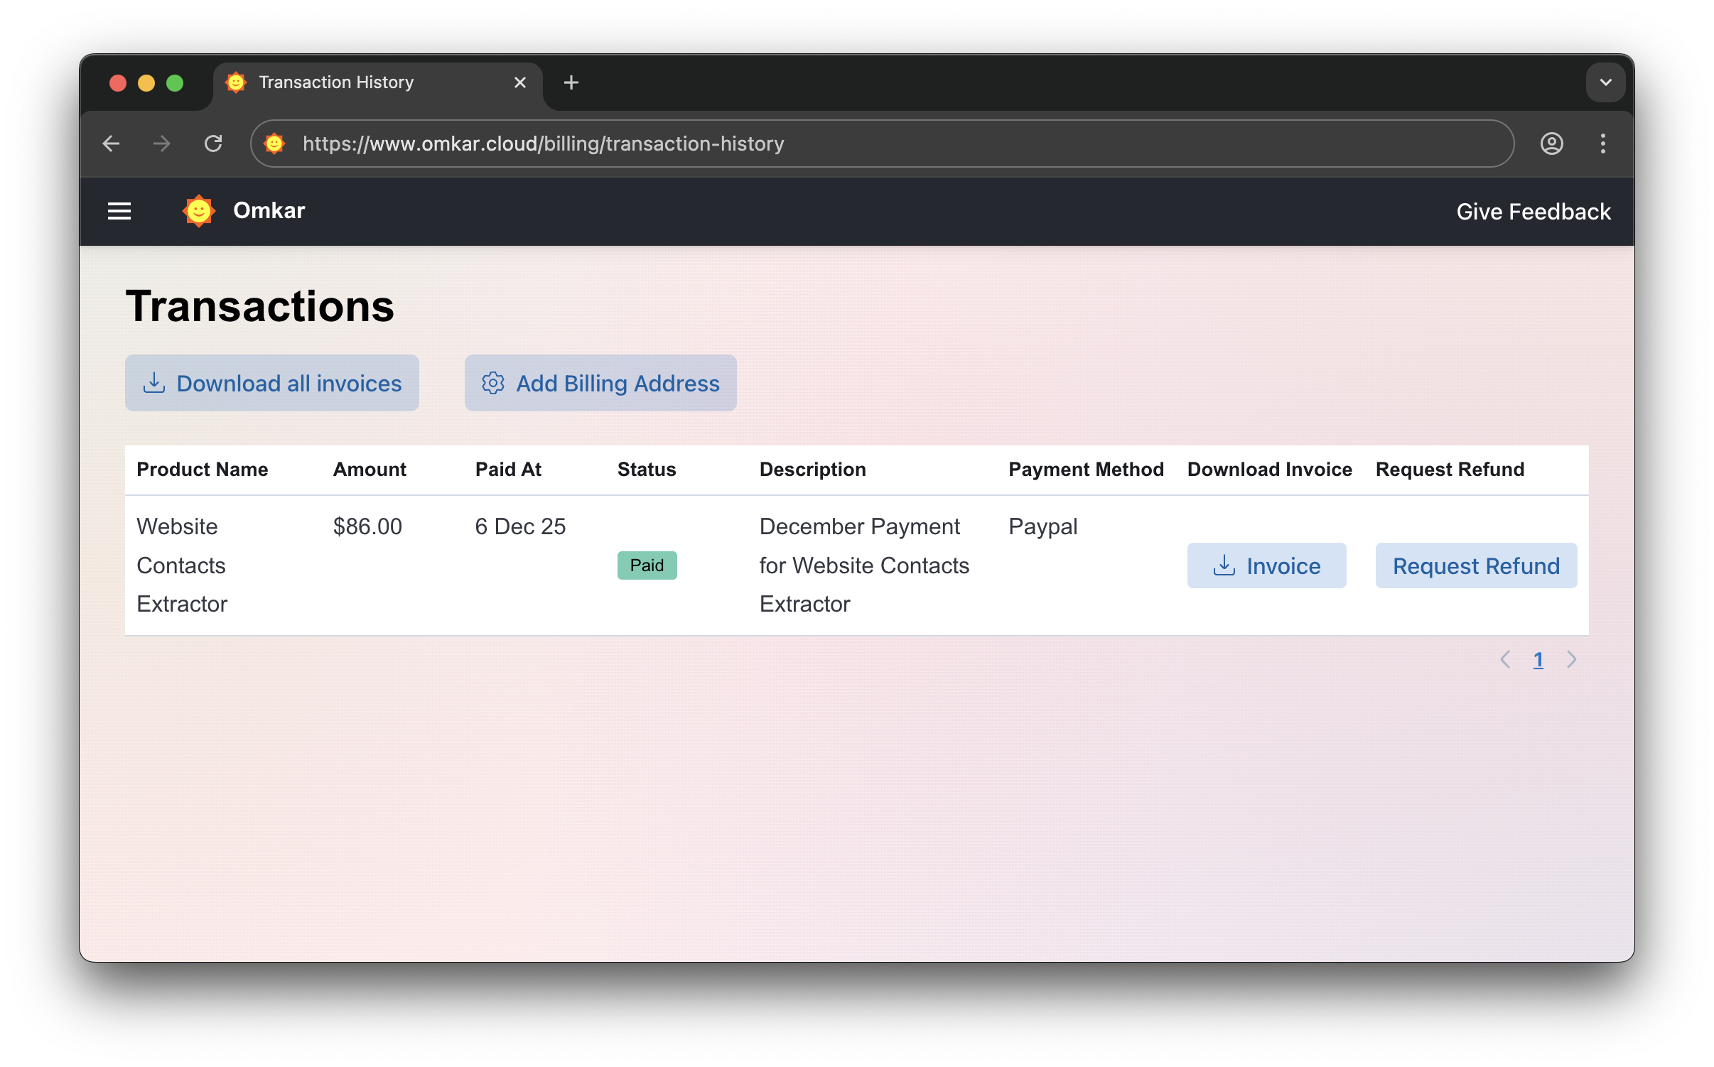Open the browser profile account icon
The image size is (1714, 1067).
(x=1552, y=143)
